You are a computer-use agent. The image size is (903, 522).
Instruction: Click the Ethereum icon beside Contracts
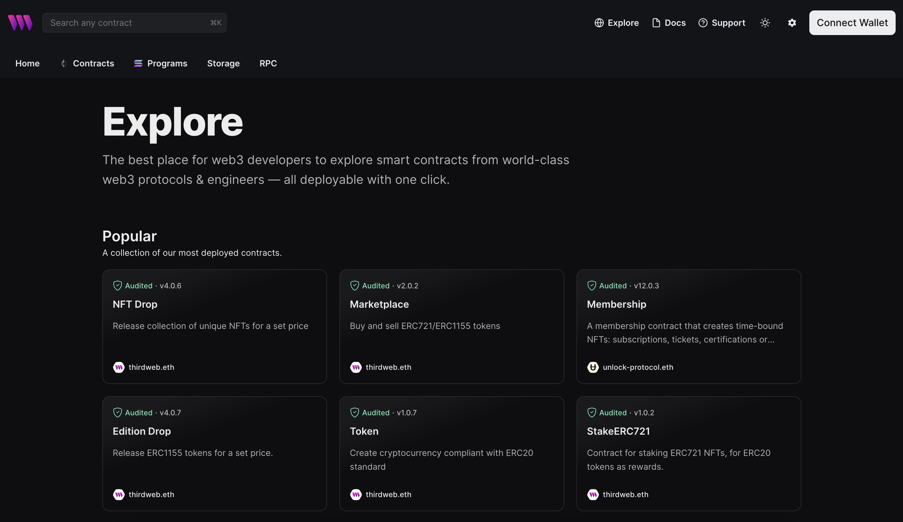pyautogui.click(x=63, y=63)
